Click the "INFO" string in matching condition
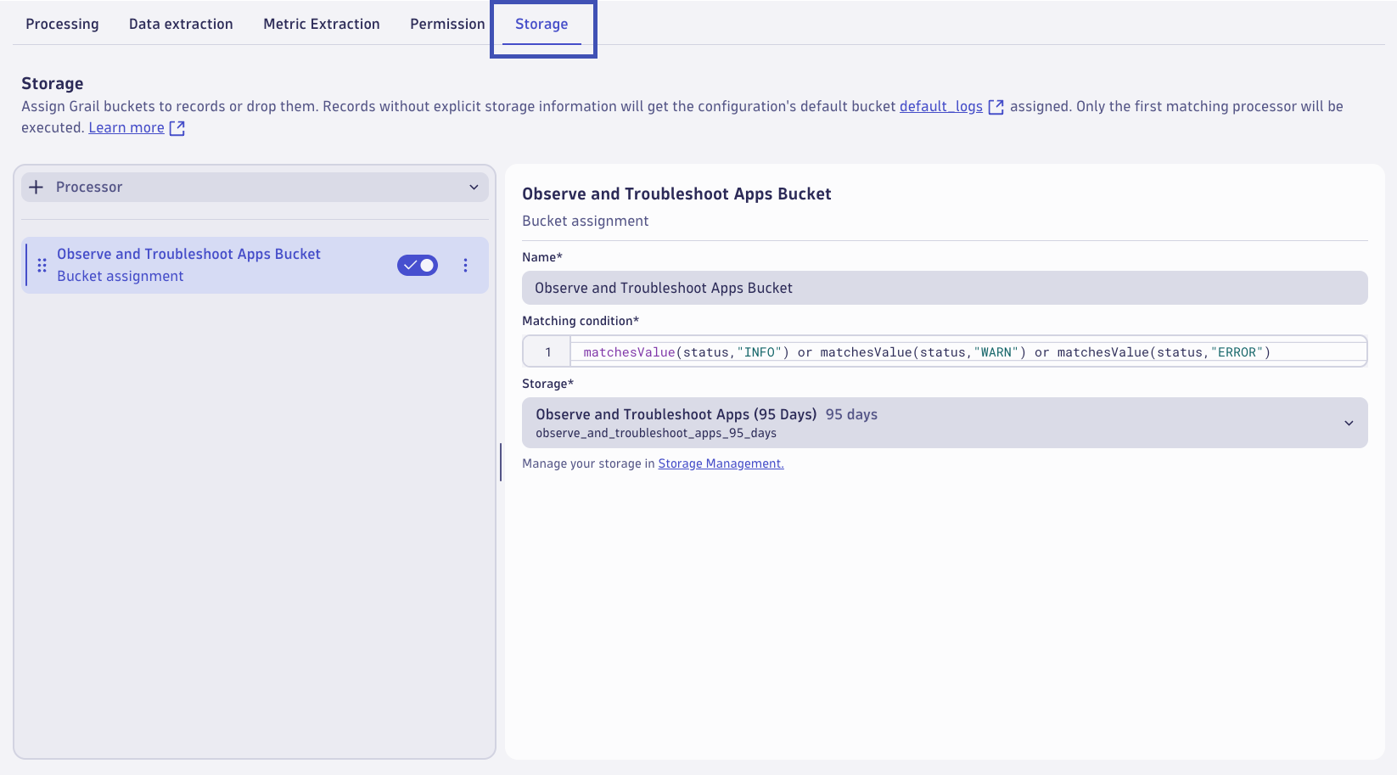1397x775 pixels. 759,352
